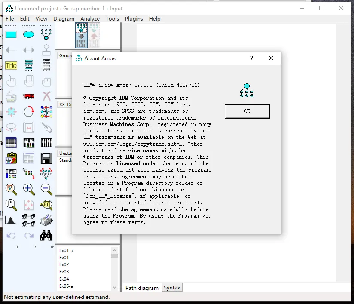The image size is (354, 304).
Task: Deselect all objects with the fist tool
Action: click(46, 82)
